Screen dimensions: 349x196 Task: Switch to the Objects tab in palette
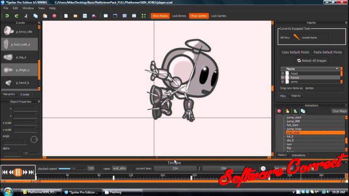[x=296, y=96]
